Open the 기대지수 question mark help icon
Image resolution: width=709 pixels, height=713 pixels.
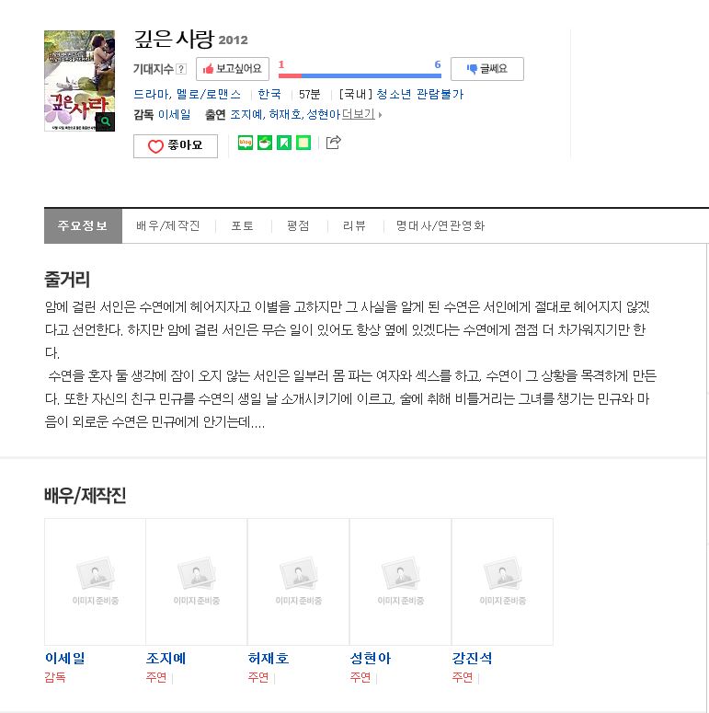(x=181, y=69)
